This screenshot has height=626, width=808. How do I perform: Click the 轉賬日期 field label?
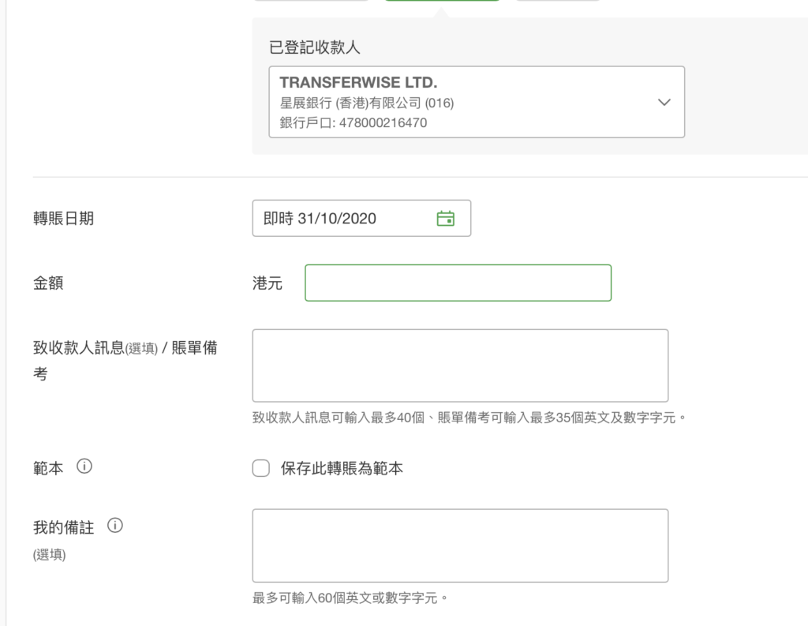point(63,219)
